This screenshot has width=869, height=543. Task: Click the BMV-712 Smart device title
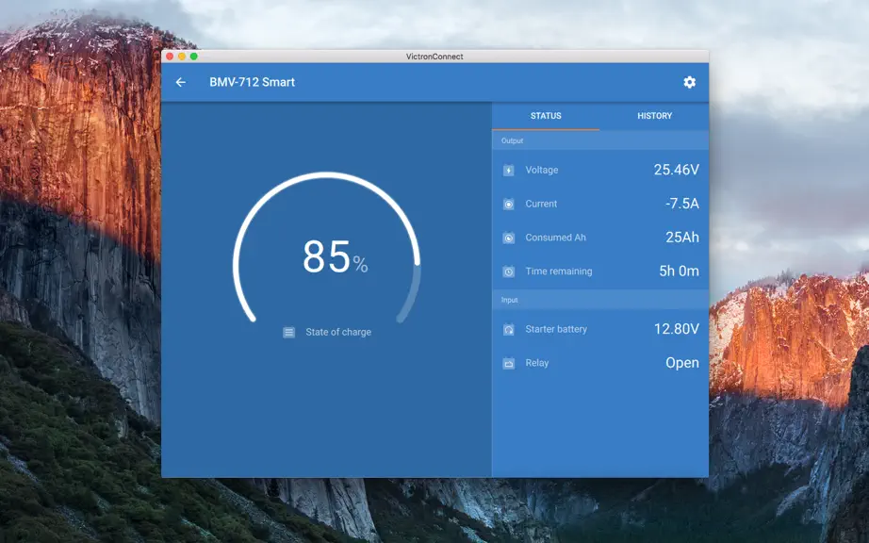pyautogui.click(x=253, y=82)
